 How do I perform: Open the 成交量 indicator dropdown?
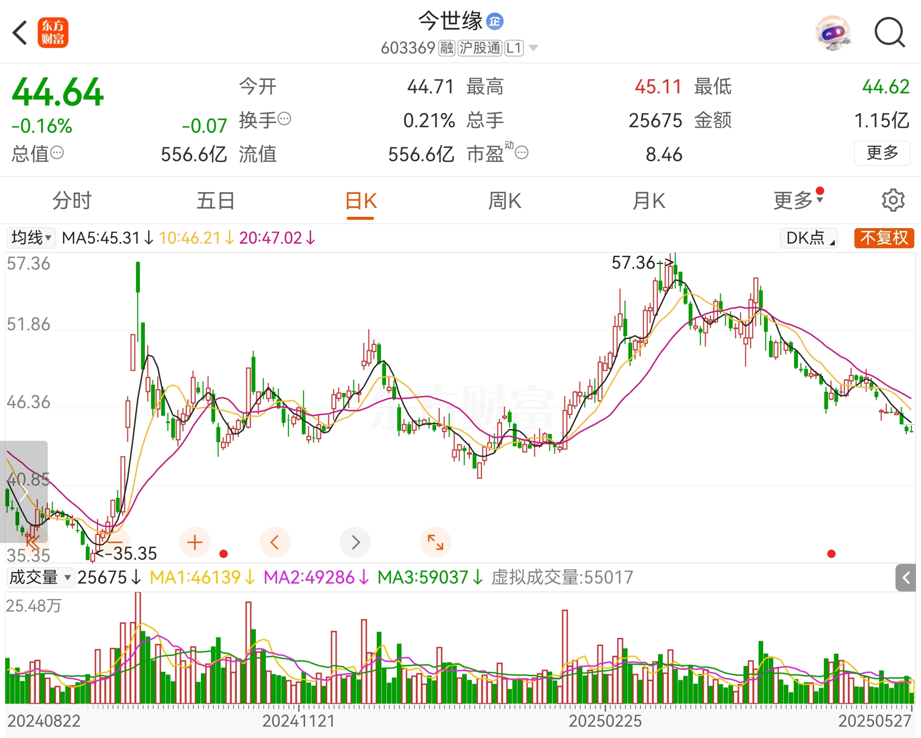coord(41,577)
